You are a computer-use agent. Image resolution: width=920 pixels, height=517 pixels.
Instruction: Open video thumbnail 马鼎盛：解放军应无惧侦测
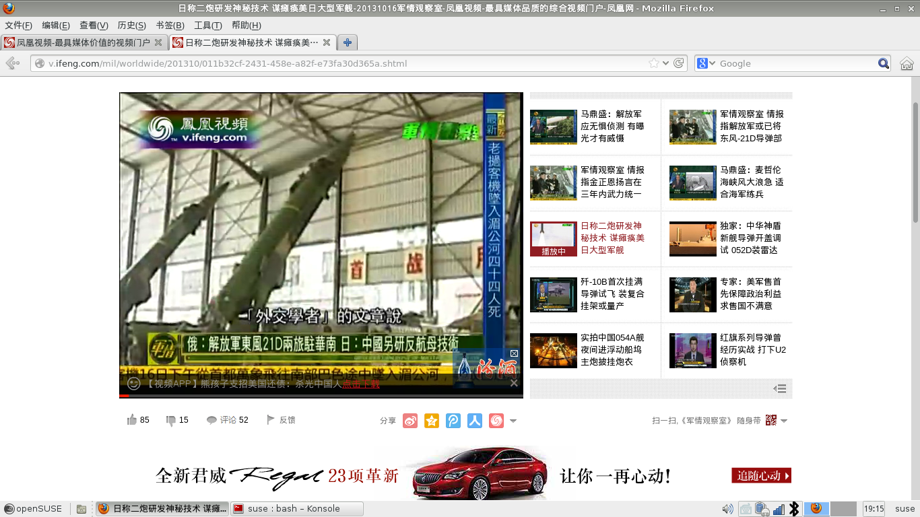(x=554, y=127)
